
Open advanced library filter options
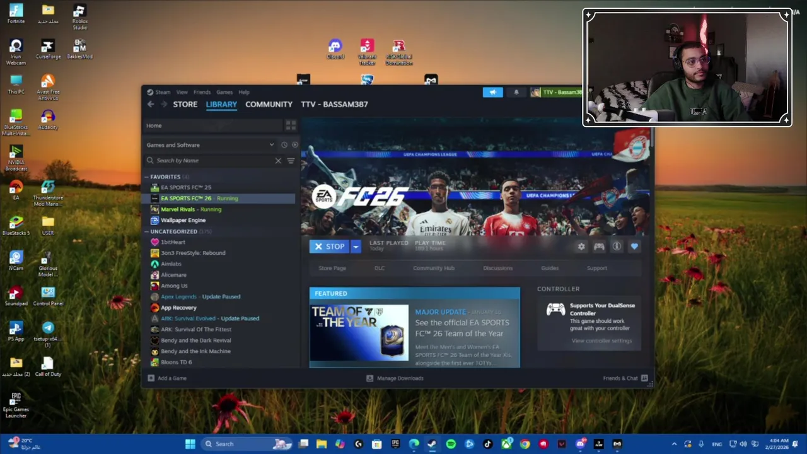click(291, 161)
